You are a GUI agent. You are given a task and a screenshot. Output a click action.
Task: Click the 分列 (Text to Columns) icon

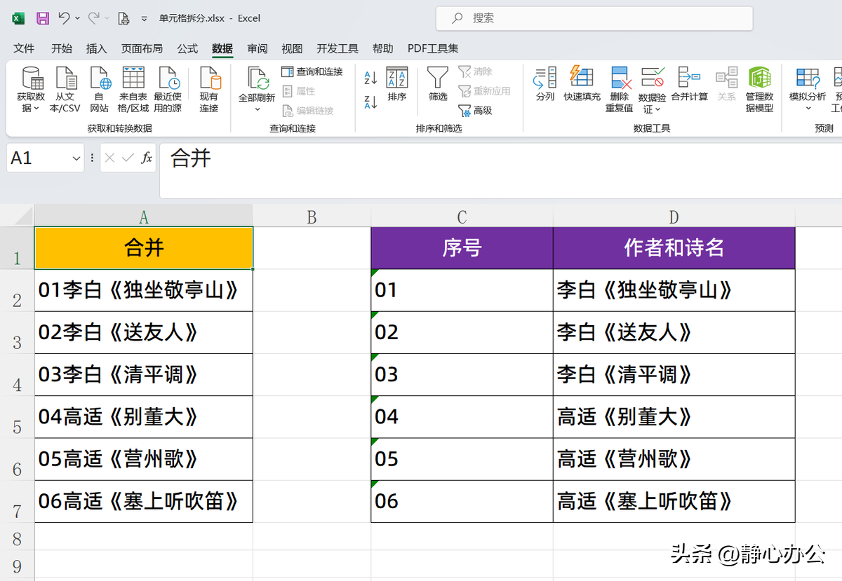click(545, 77)
